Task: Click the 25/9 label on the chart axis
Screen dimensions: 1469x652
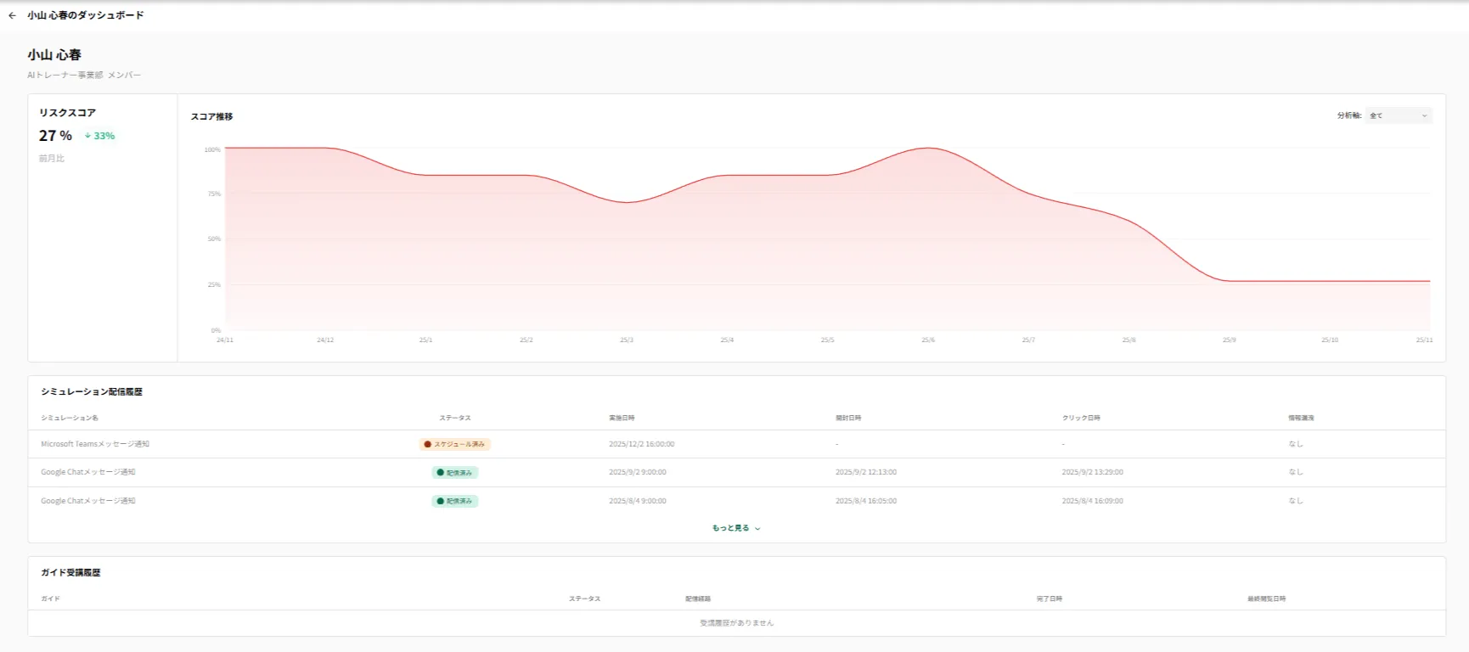Action: 1229,340
